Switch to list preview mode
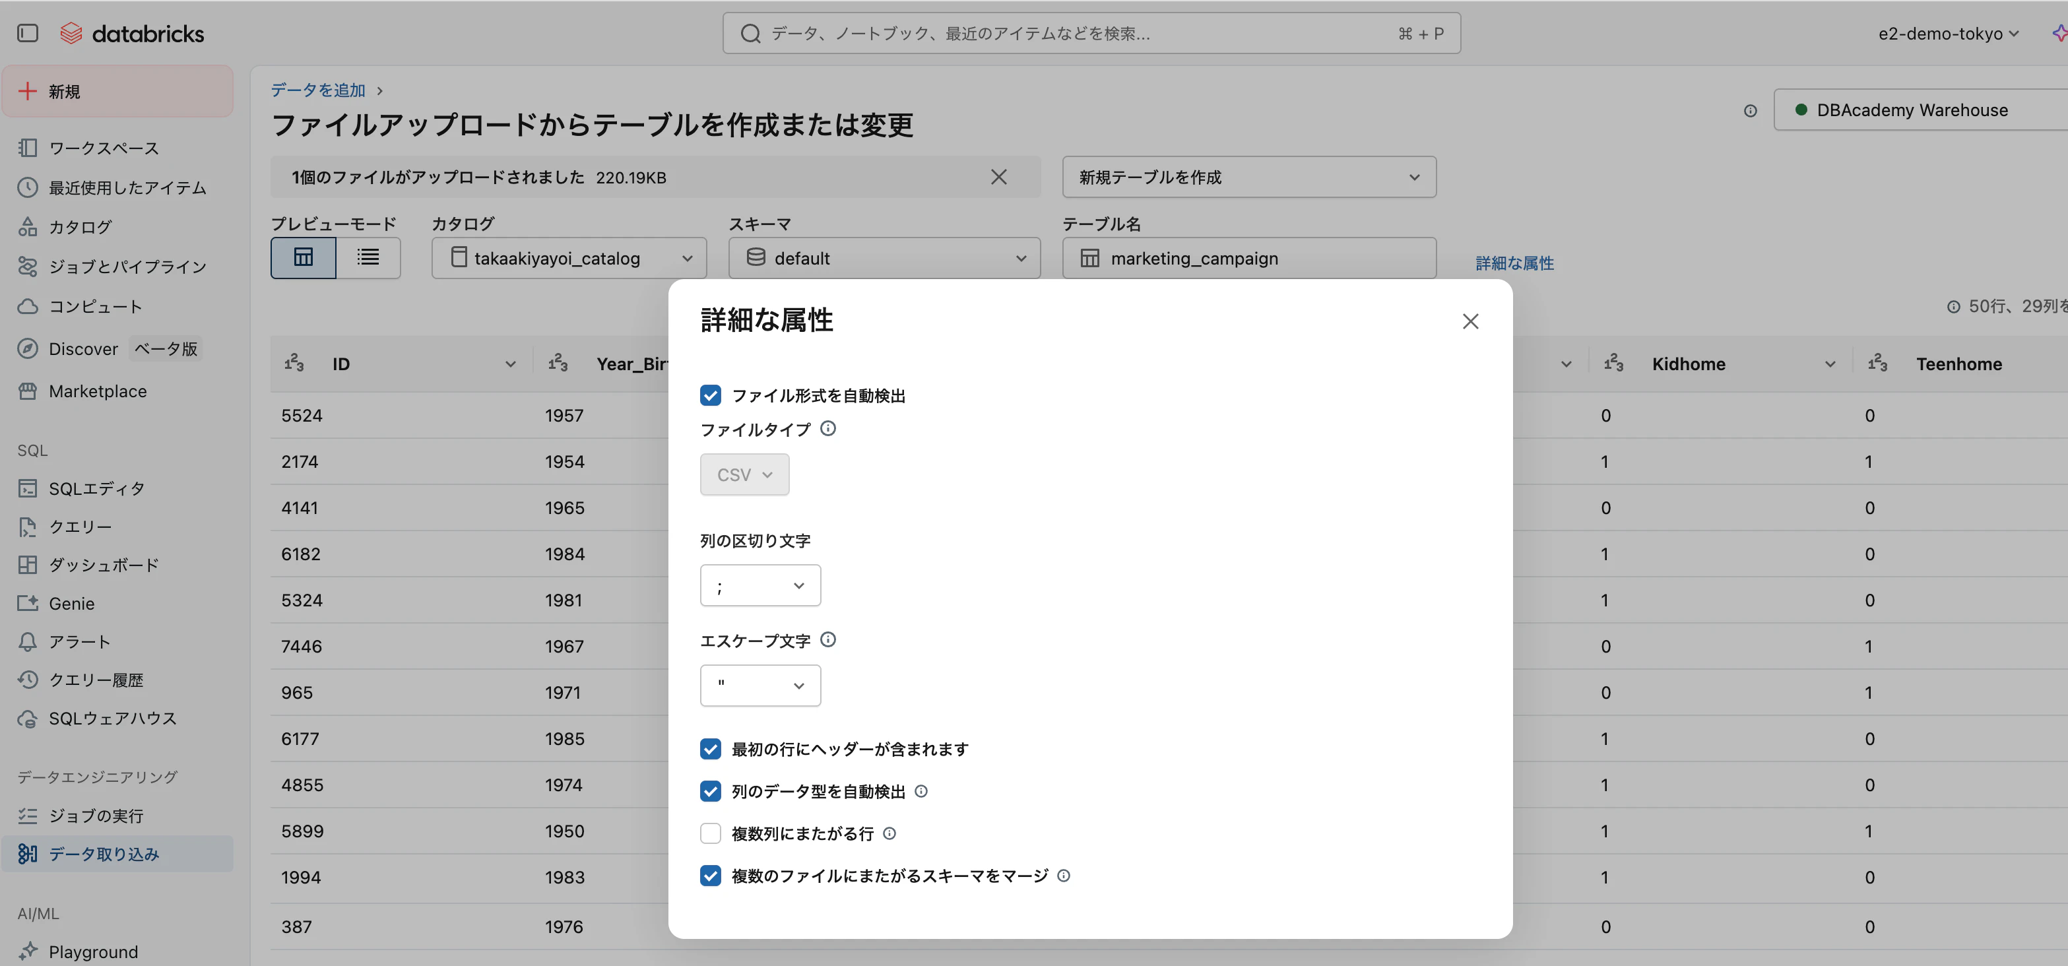2068x966 pixels. [x=368, y=258]
